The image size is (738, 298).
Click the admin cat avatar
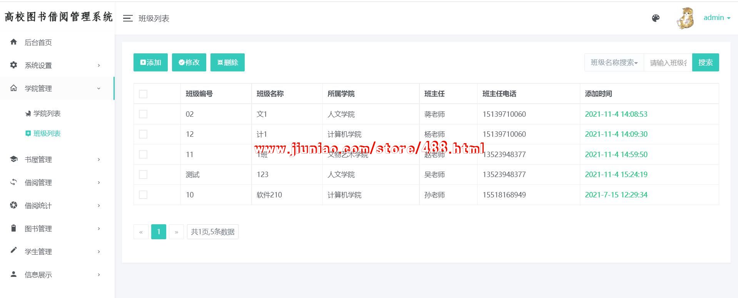click(x=686, y=18)
